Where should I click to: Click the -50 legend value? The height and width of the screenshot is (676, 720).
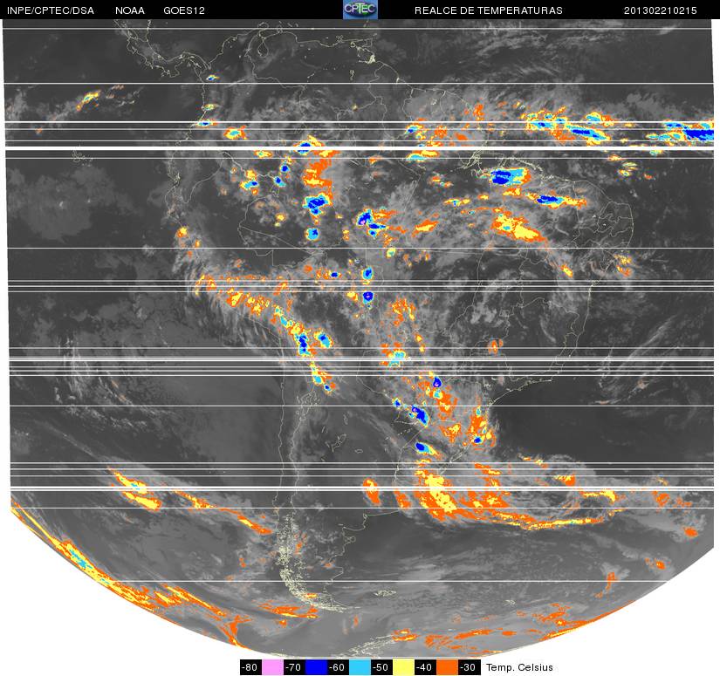pos(381,667)
